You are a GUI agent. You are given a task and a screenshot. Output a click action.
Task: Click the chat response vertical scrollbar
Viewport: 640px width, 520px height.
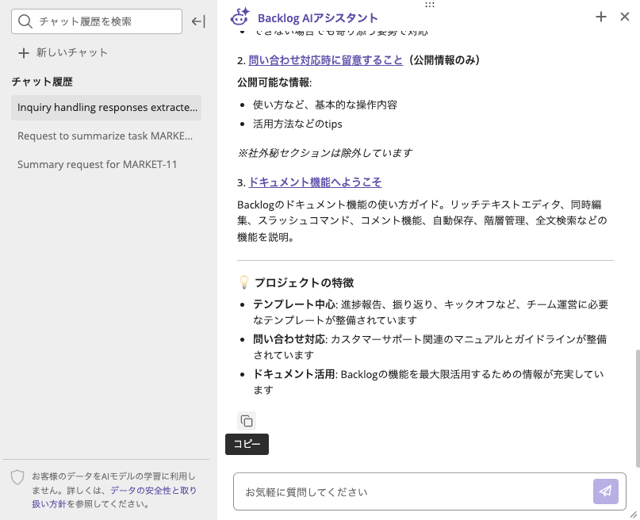point(637,408)
